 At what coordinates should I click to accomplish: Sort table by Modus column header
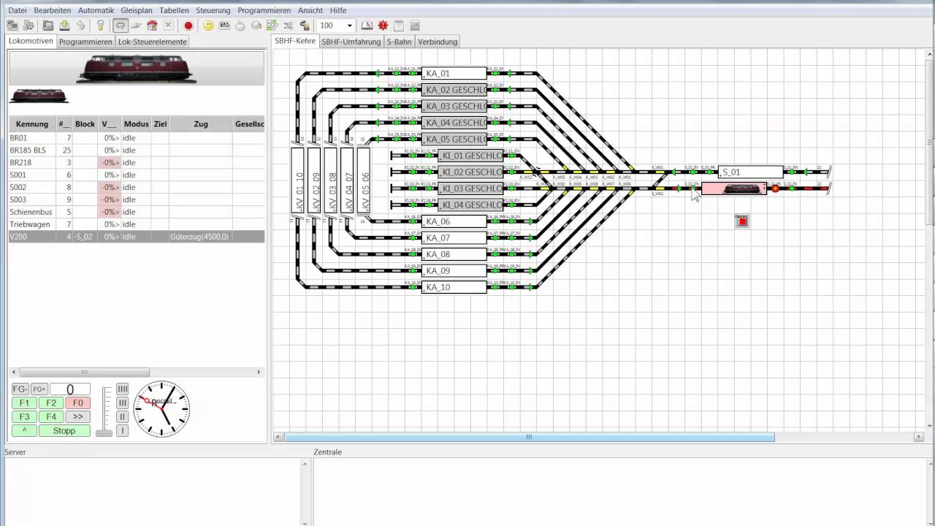click(x=136, y=124)
